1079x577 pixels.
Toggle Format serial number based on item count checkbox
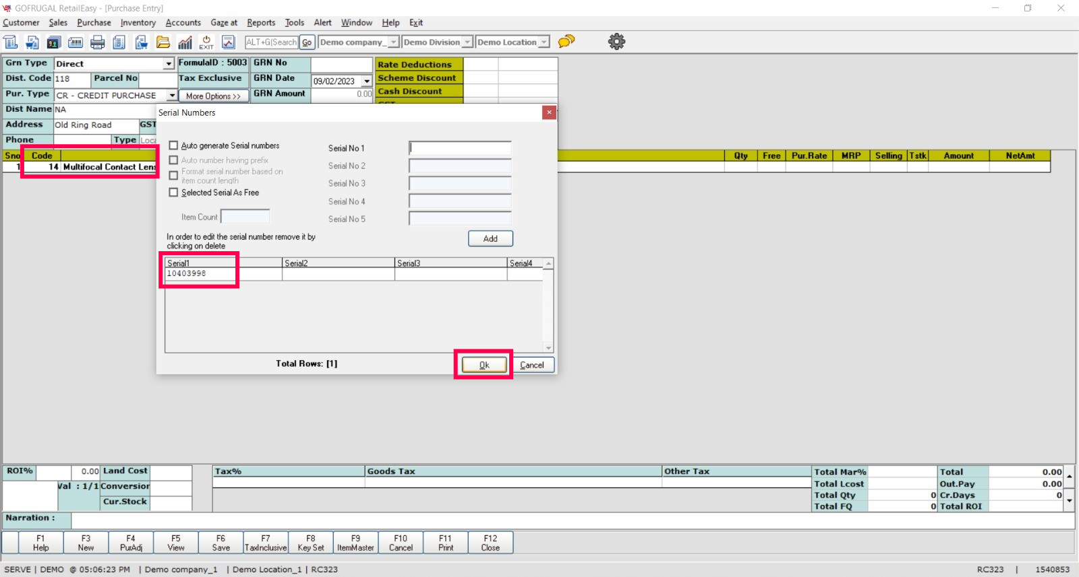coord(173,176)
